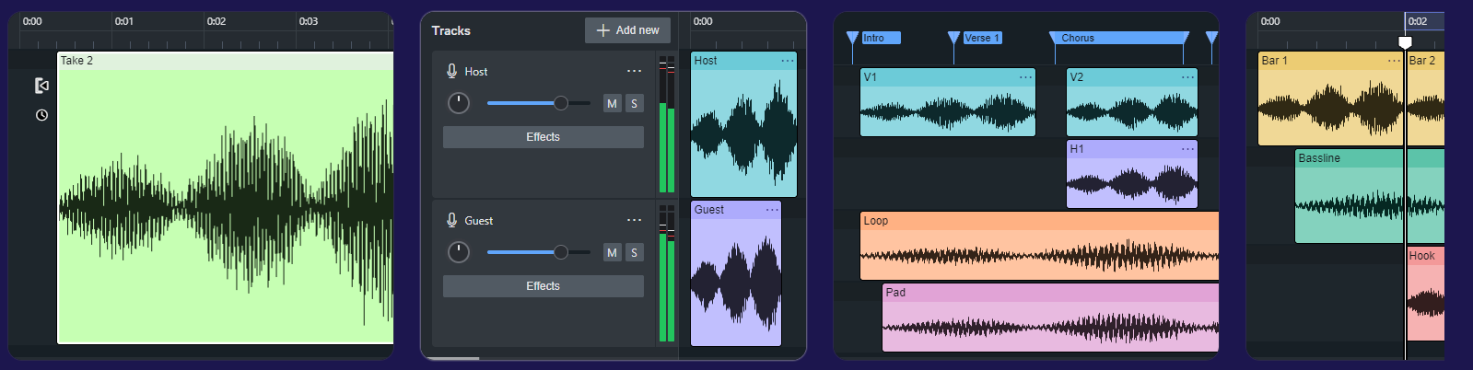This screenshot has width=1473, height=370.
Task: Open the Host clip options menu
Action: click(787, 61)
